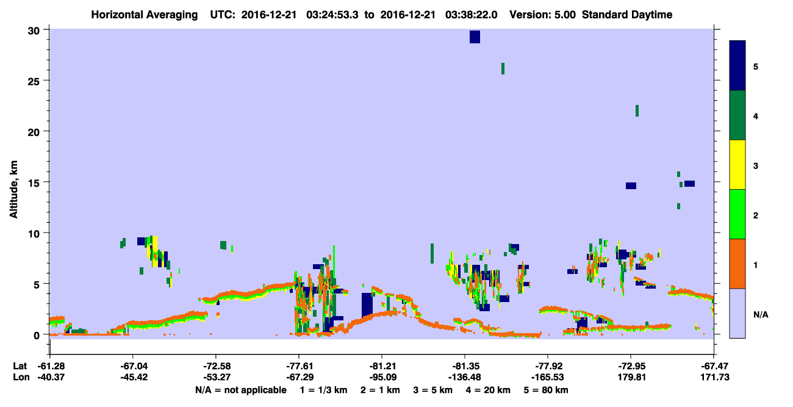Screen dimensions: 793x407
Task: Click the 'Horizontal Averaging' title text
Action: pyautogui.click(x=143, y=15)
